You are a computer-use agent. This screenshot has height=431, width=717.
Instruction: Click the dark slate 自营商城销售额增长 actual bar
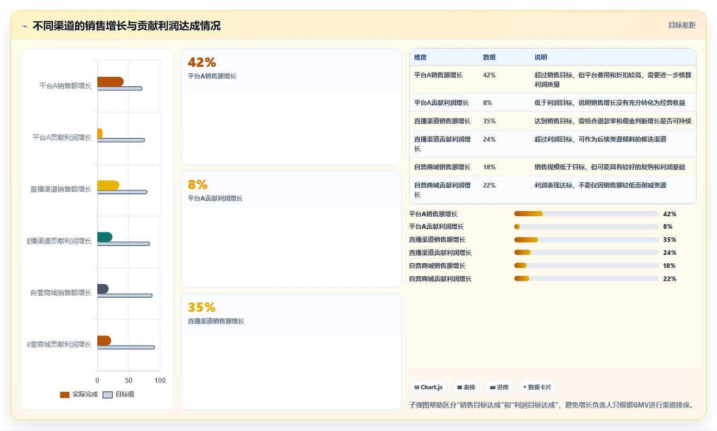pos(103,288)
